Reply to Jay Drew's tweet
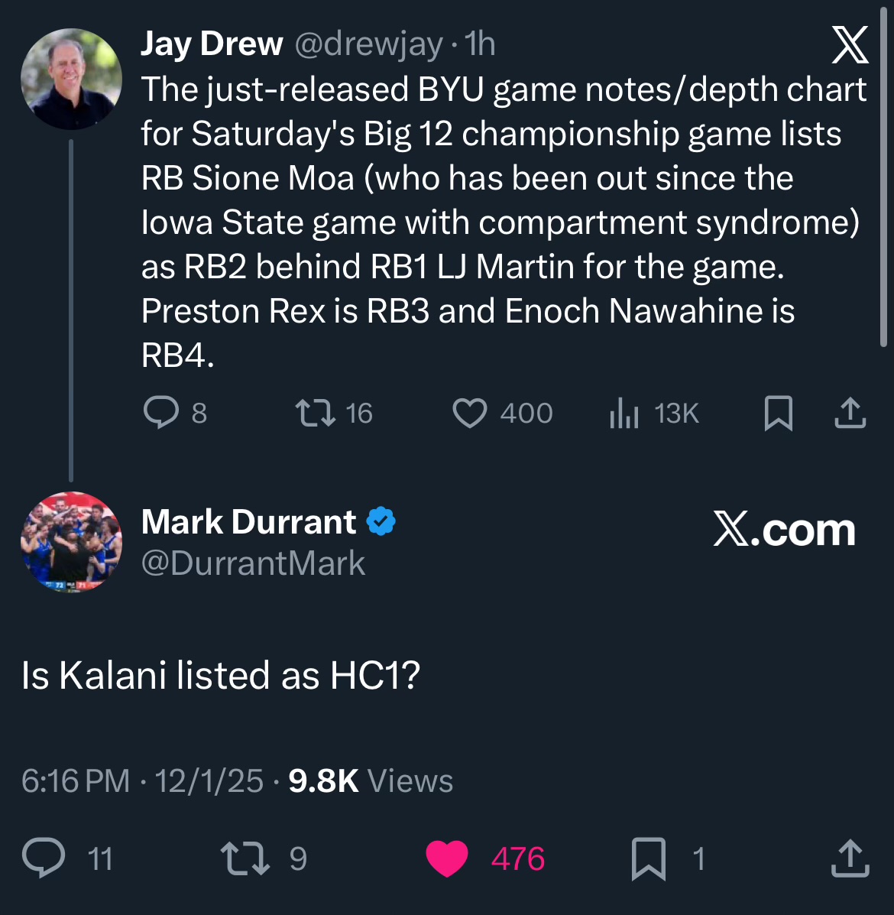Screen dimensions: 894x915 click(x=161, y=413)
